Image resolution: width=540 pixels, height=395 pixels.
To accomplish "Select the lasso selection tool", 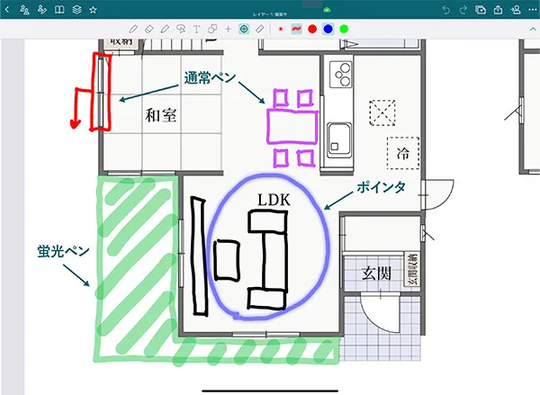I will pyautogui.click(x=181, y=30).
